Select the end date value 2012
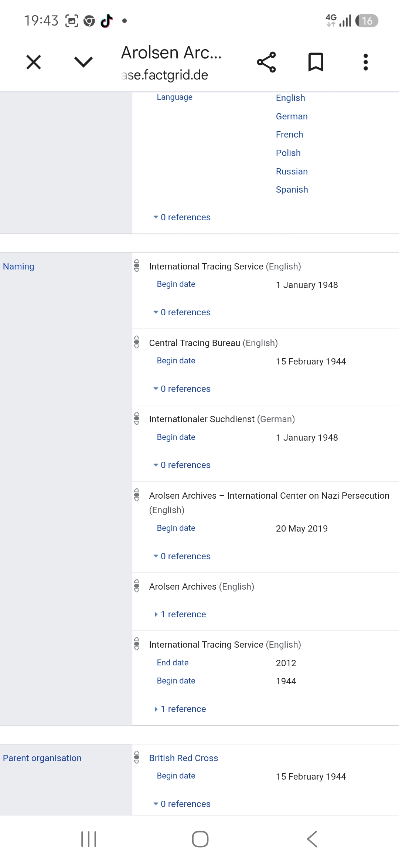Viewport: 399px width, 865px height. [286, 663]
